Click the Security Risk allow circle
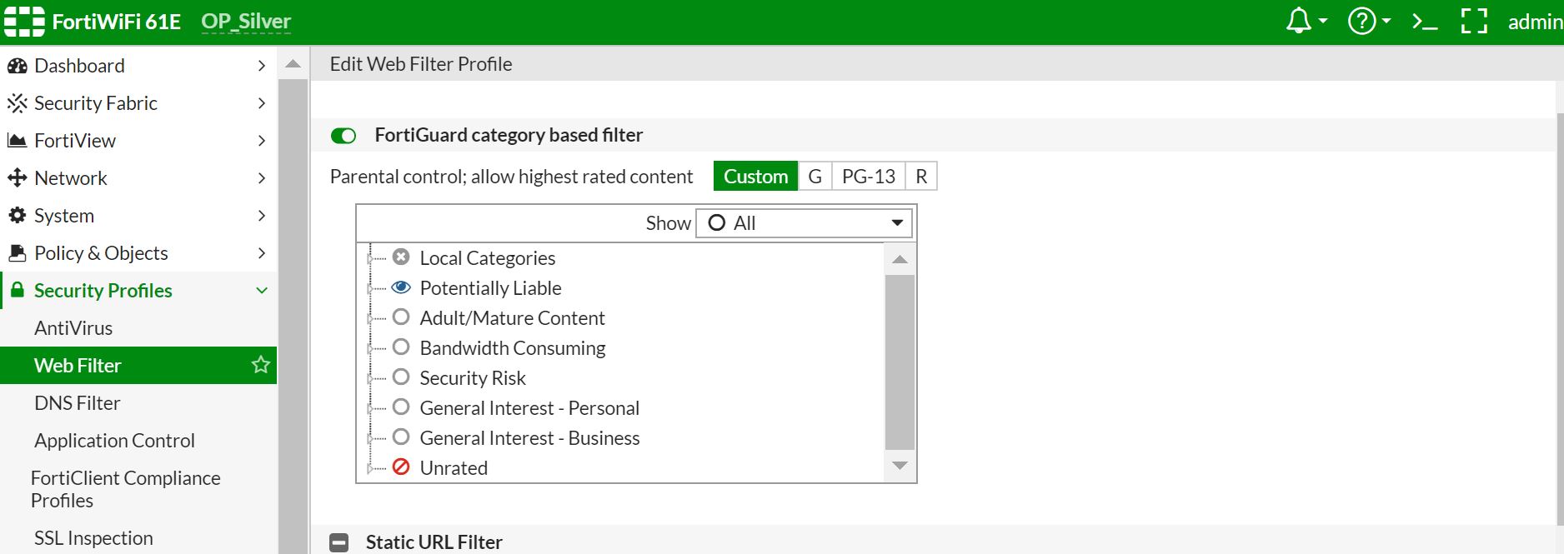 coord(401,377)
